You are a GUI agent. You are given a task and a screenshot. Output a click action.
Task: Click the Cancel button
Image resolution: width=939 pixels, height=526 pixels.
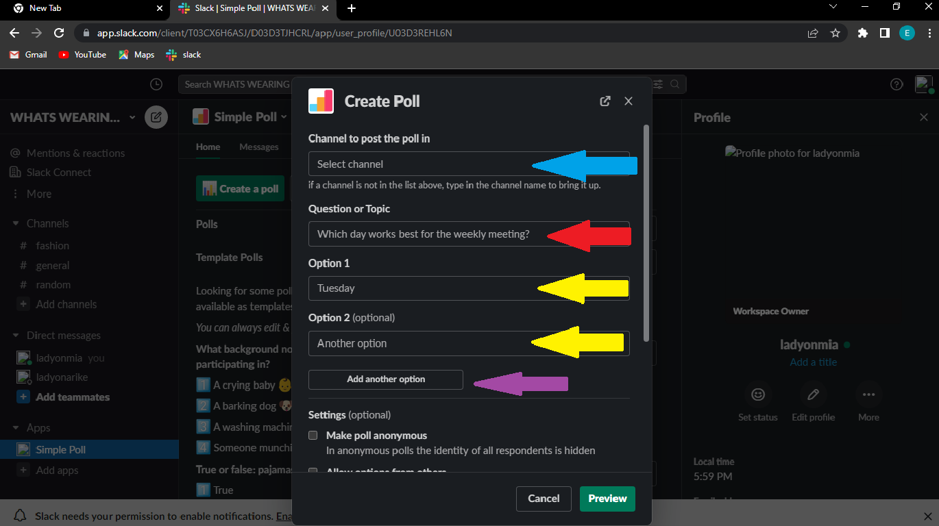click(544, 499)
